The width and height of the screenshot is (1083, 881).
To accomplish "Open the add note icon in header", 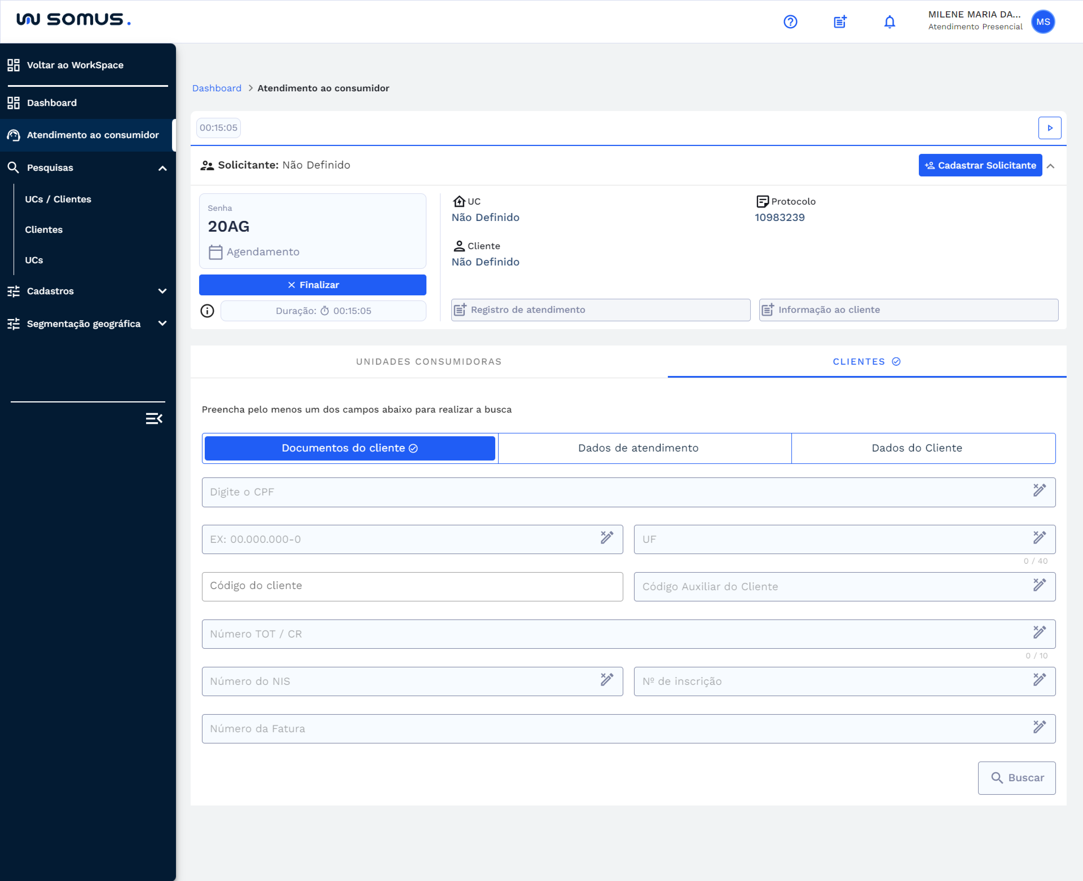I will click(840, 22).
